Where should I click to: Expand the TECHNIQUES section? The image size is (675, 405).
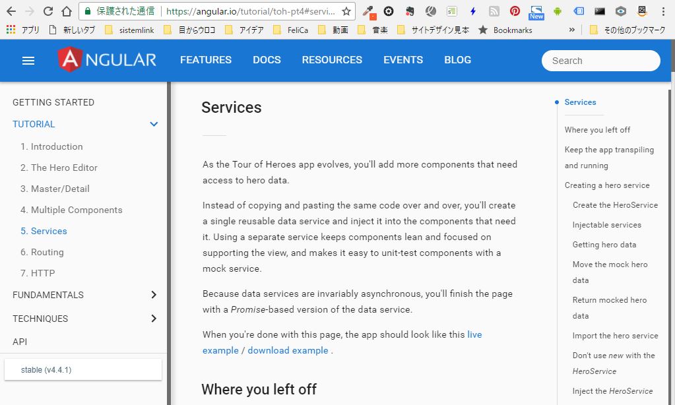(154, 319)
